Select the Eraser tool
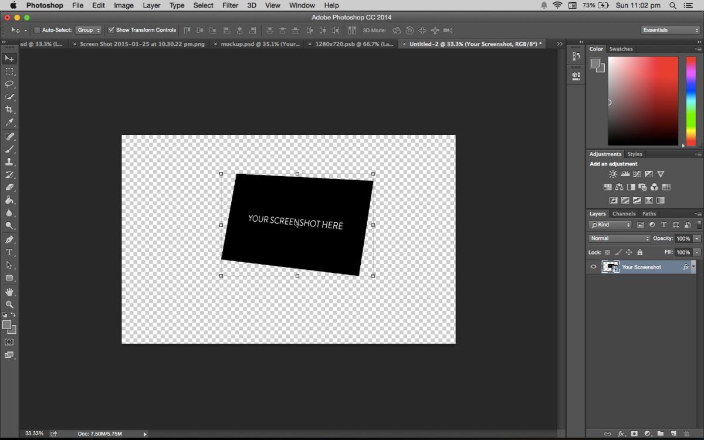This screenshot has height=440, width=704. pos(9,188)
